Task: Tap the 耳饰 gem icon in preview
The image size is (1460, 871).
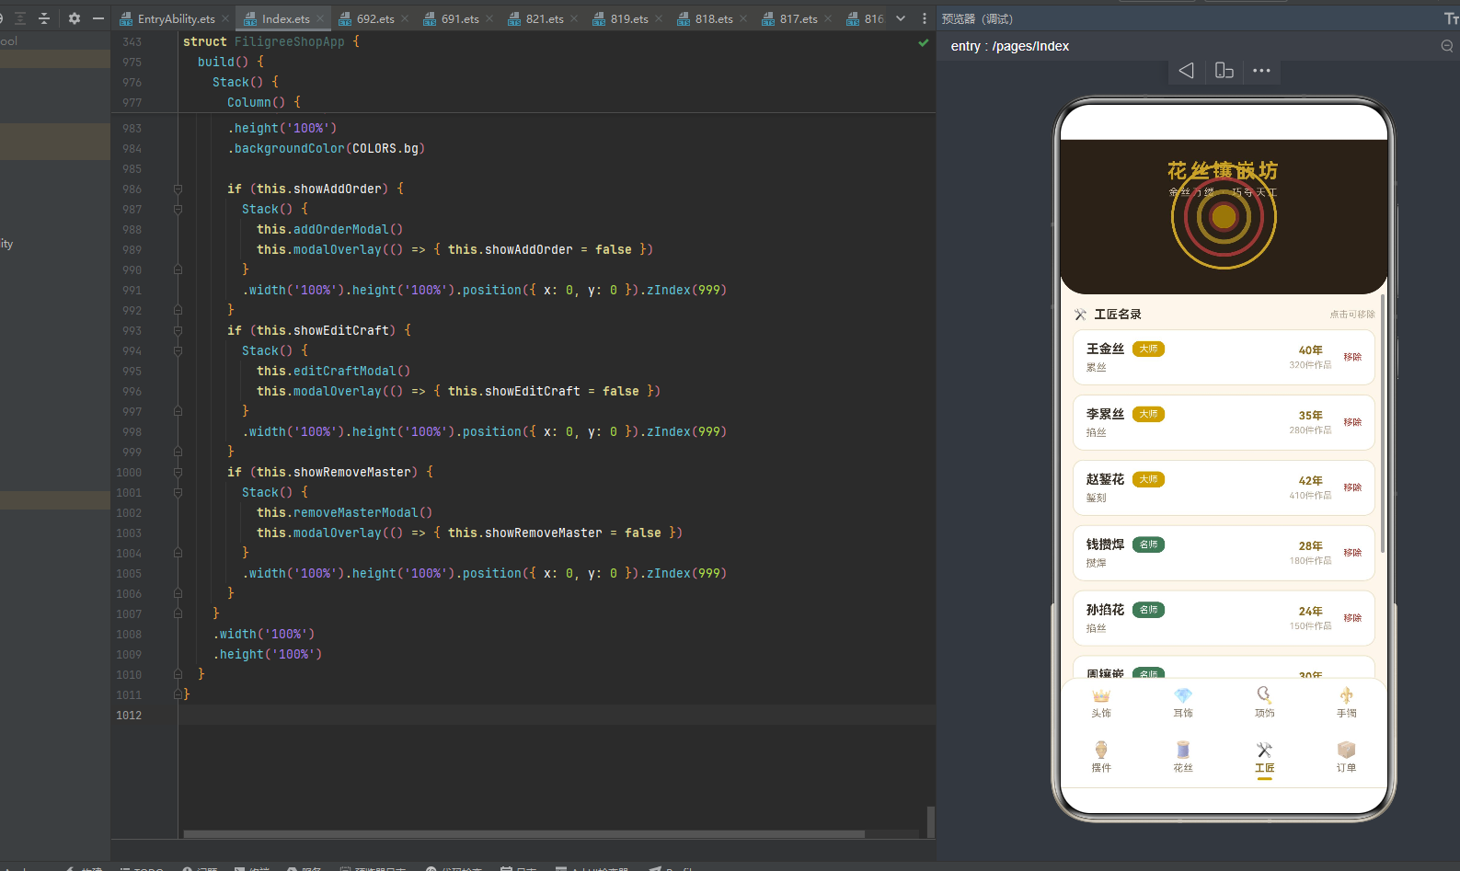Action: (x=1183, y=696)
